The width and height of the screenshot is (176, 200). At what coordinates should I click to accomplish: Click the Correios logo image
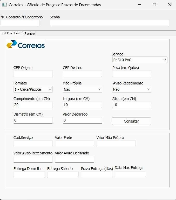click(25, 44)
